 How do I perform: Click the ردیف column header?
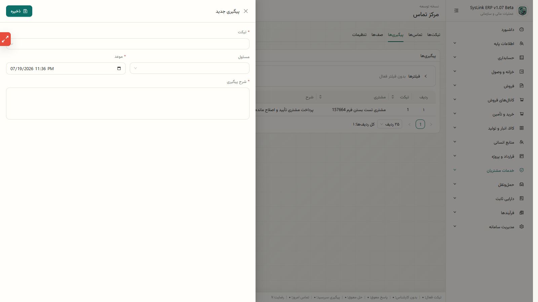pos(423,97)
